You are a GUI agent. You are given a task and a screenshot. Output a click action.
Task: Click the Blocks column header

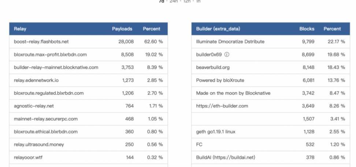tap(307, 29)
